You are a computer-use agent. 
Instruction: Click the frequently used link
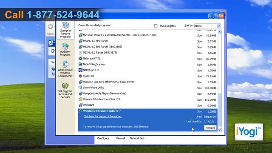(x=210, y=116)
